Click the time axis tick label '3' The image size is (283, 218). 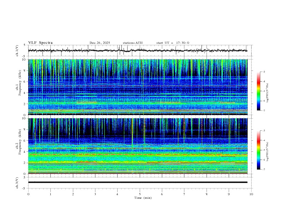(95, 194)
